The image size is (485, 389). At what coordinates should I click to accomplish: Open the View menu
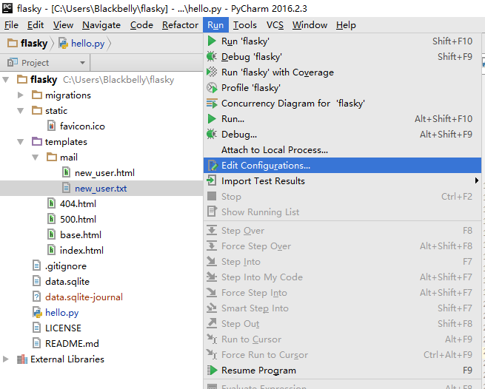[x=63, y=25]
